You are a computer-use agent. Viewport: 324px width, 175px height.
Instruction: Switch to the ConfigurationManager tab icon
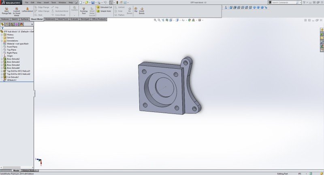pos(12,24)
